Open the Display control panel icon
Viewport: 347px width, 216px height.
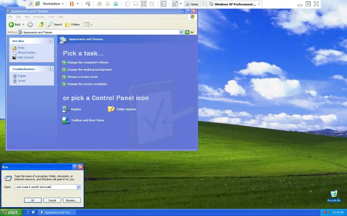[x=72, y=109]
